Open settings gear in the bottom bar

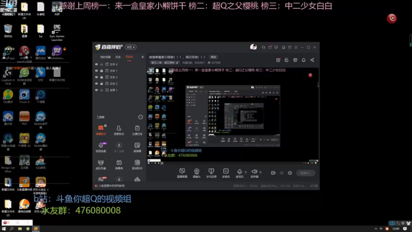[290, 173]
